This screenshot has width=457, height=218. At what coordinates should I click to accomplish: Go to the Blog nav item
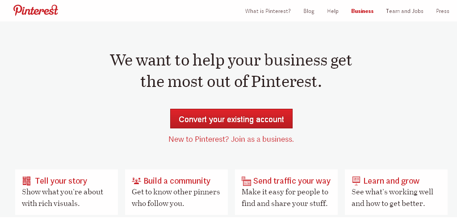coord(309,11)
